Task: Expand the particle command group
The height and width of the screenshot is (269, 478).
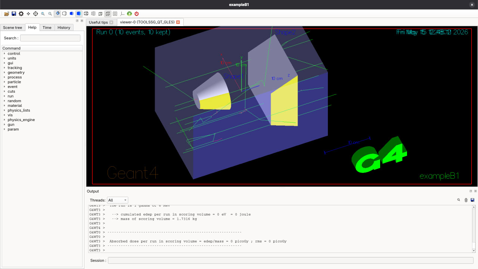Action: click(x=4, y=82)
